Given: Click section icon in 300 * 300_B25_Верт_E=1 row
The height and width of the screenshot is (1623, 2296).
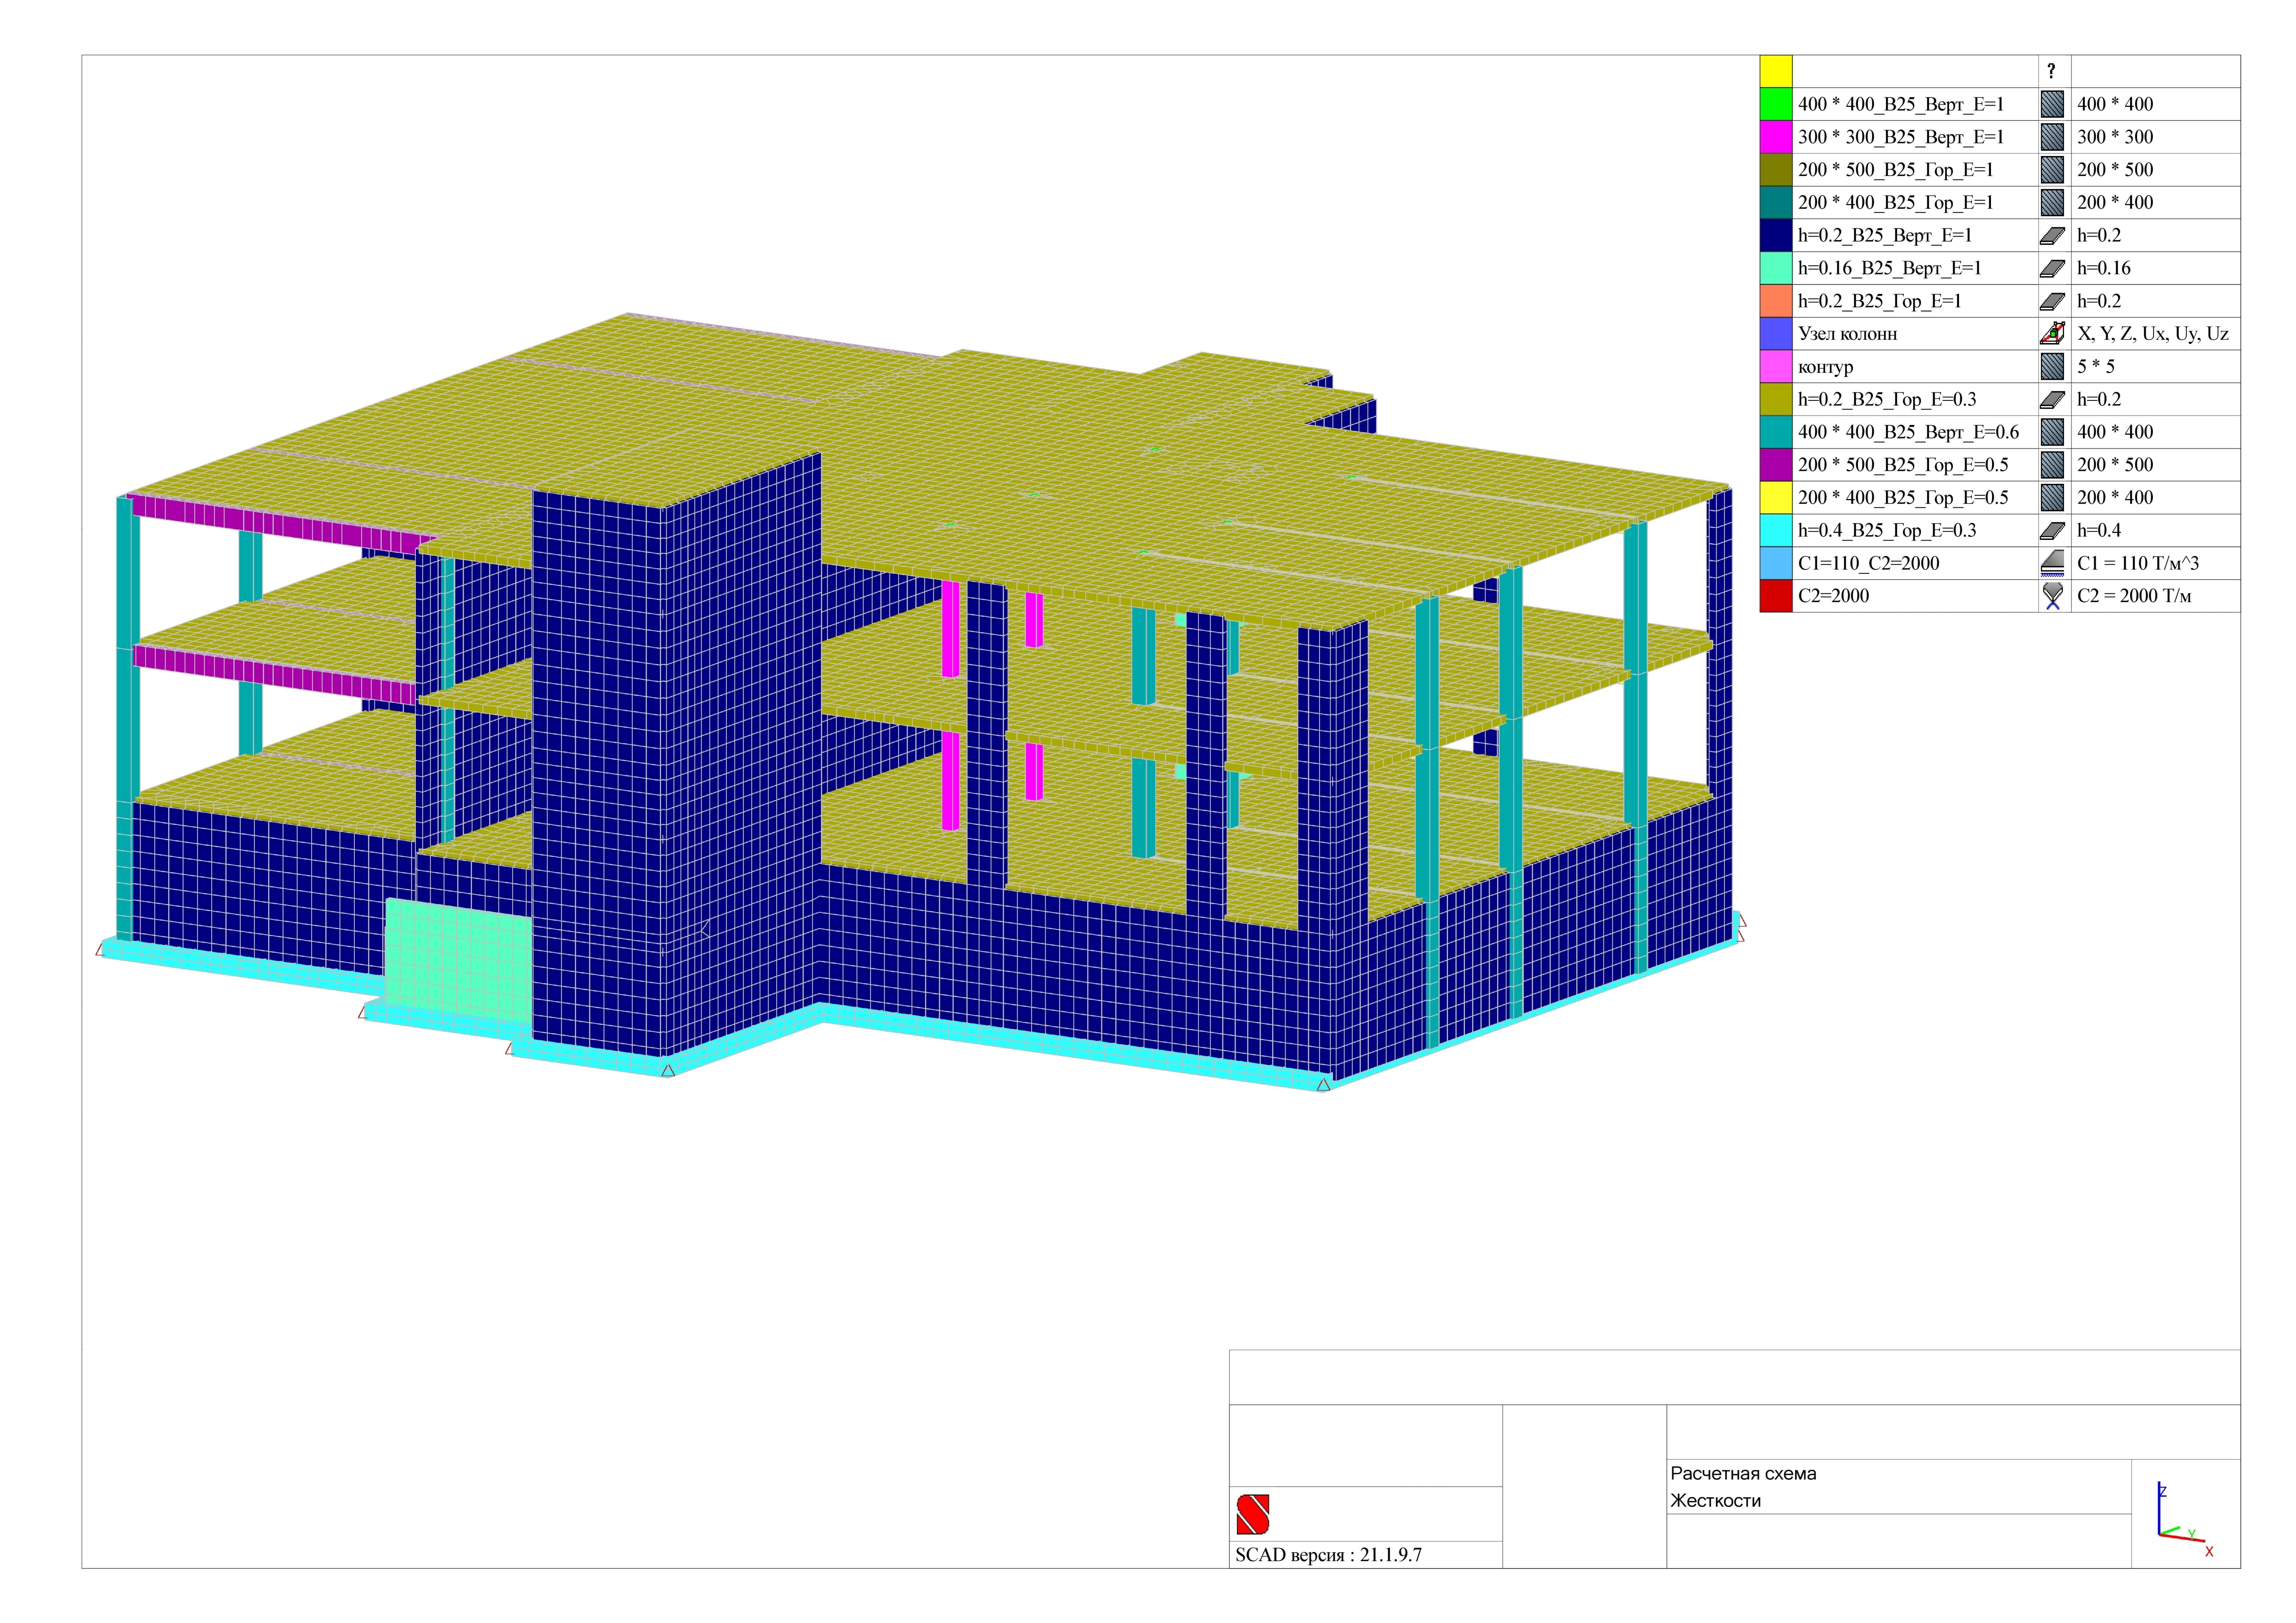Looking at the screenshot, I should tap(2052, 137).
